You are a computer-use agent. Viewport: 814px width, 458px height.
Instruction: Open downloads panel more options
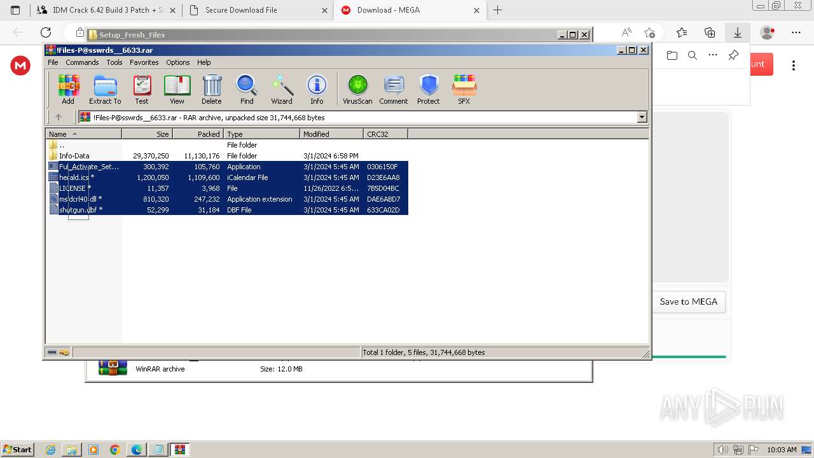[713, 55]
